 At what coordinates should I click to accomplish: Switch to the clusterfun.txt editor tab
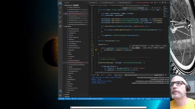[93, 3]
